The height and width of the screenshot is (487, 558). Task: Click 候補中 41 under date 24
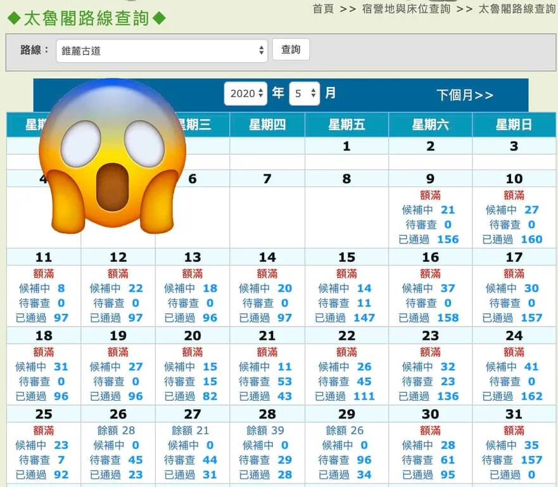pos(512,367)
